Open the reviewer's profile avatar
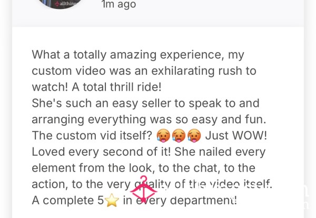 click(60, 4)
